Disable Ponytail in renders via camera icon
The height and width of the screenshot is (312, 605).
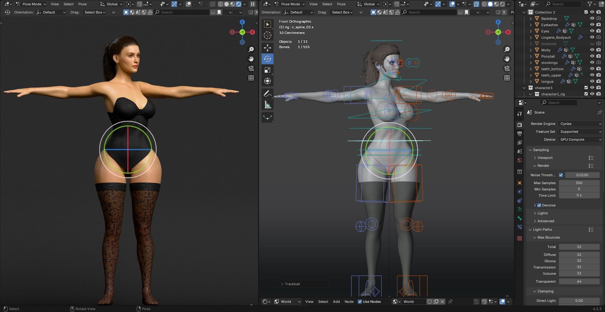click(x=599, y=56)
